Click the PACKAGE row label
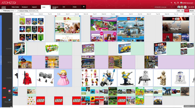 (x=9, y=49)
